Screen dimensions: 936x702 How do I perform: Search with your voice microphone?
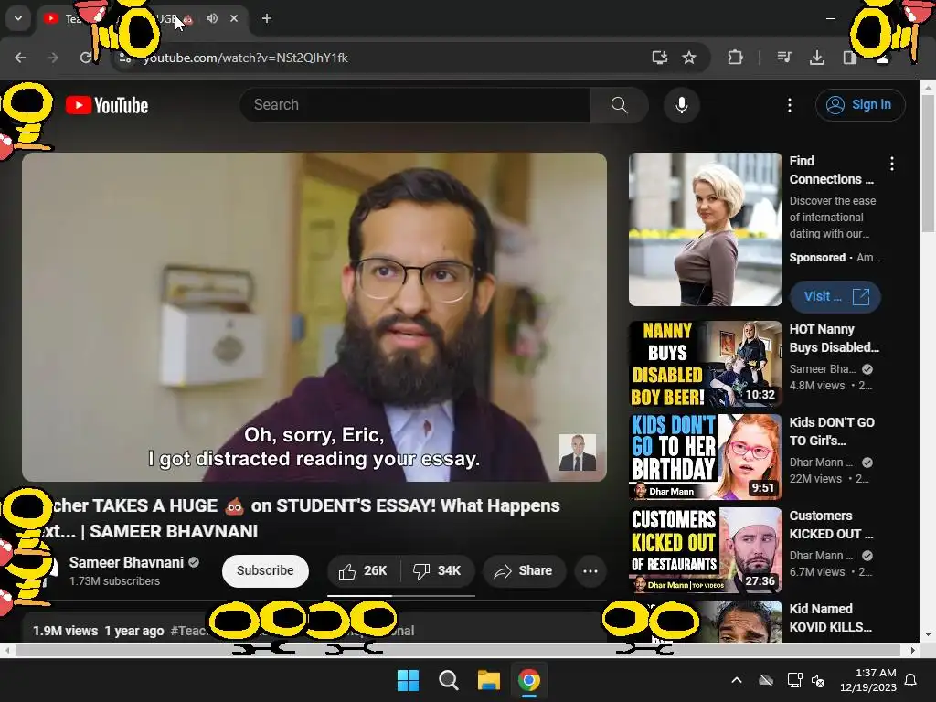pyautogui.click(x=682, y=105)
